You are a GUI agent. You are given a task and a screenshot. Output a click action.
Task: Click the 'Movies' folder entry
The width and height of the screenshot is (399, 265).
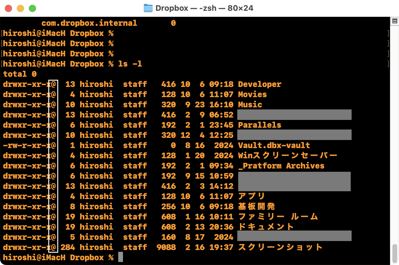252,94
